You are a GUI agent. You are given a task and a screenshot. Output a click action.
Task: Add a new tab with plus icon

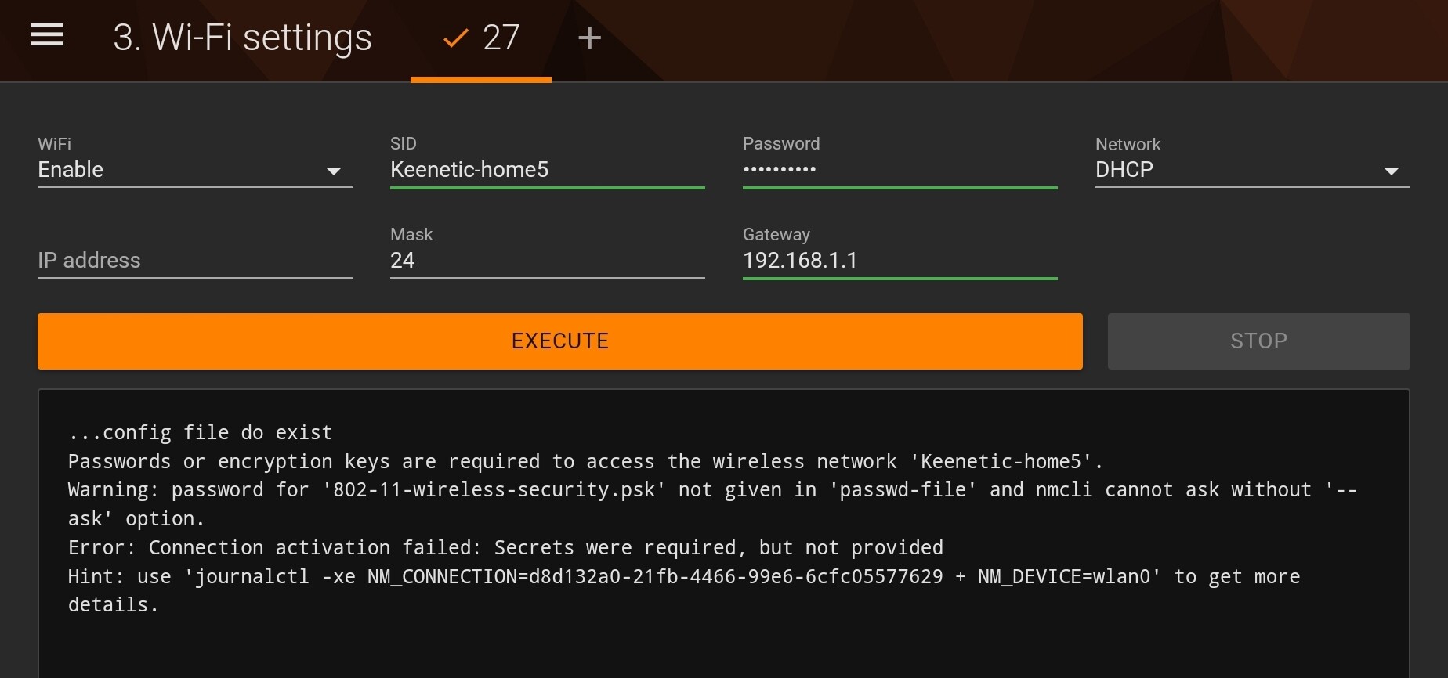(x=589, y=38)
